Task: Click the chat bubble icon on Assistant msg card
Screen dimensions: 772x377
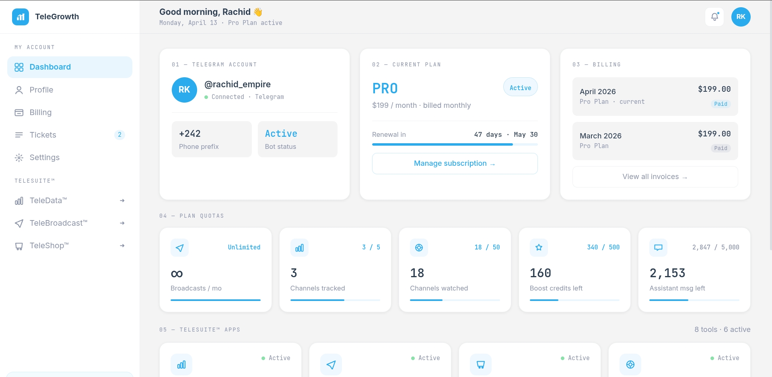Action: point(658,247)
